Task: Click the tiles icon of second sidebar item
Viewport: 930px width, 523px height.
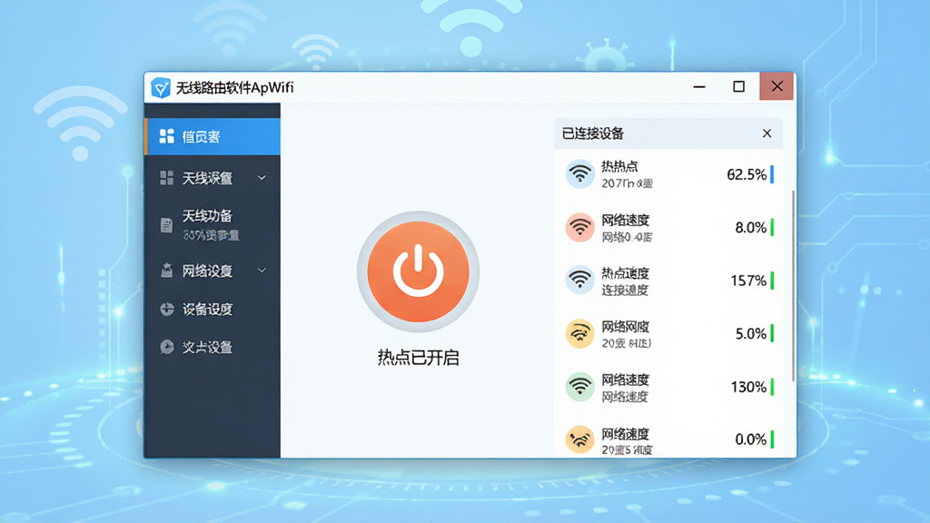Action: click(167, 178)
